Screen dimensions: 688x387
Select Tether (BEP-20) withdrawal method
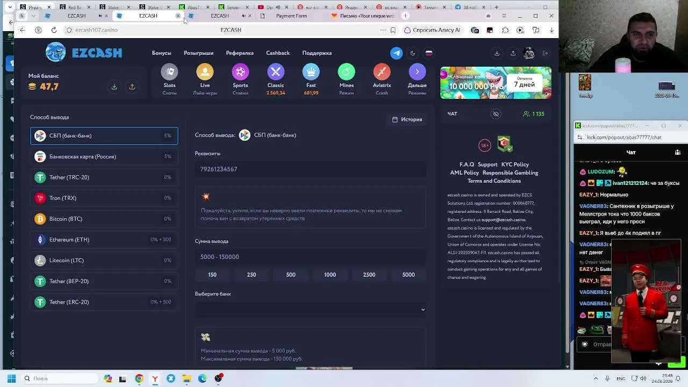pos(104,281)
